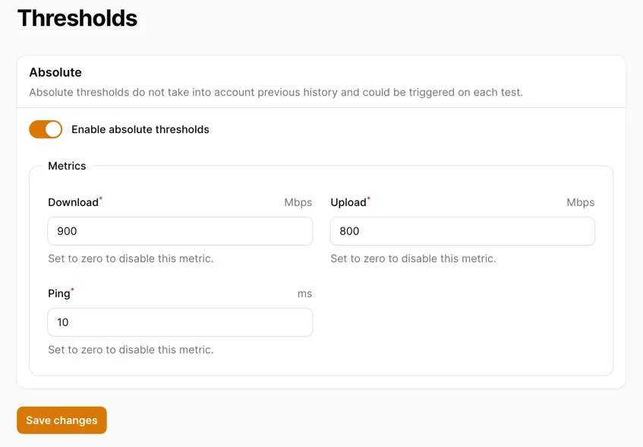Click the red asterisk next to Ping
Image resolution: width=643 pixels, height=447 pixels.
click(x=73, y=290)
